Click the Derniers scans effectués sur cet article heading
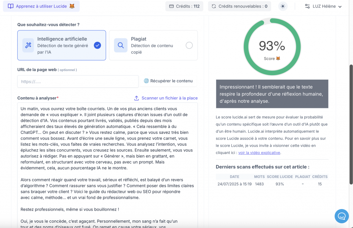Image resolution: width=353 pixels, height=228 pixels. [262, 167]
